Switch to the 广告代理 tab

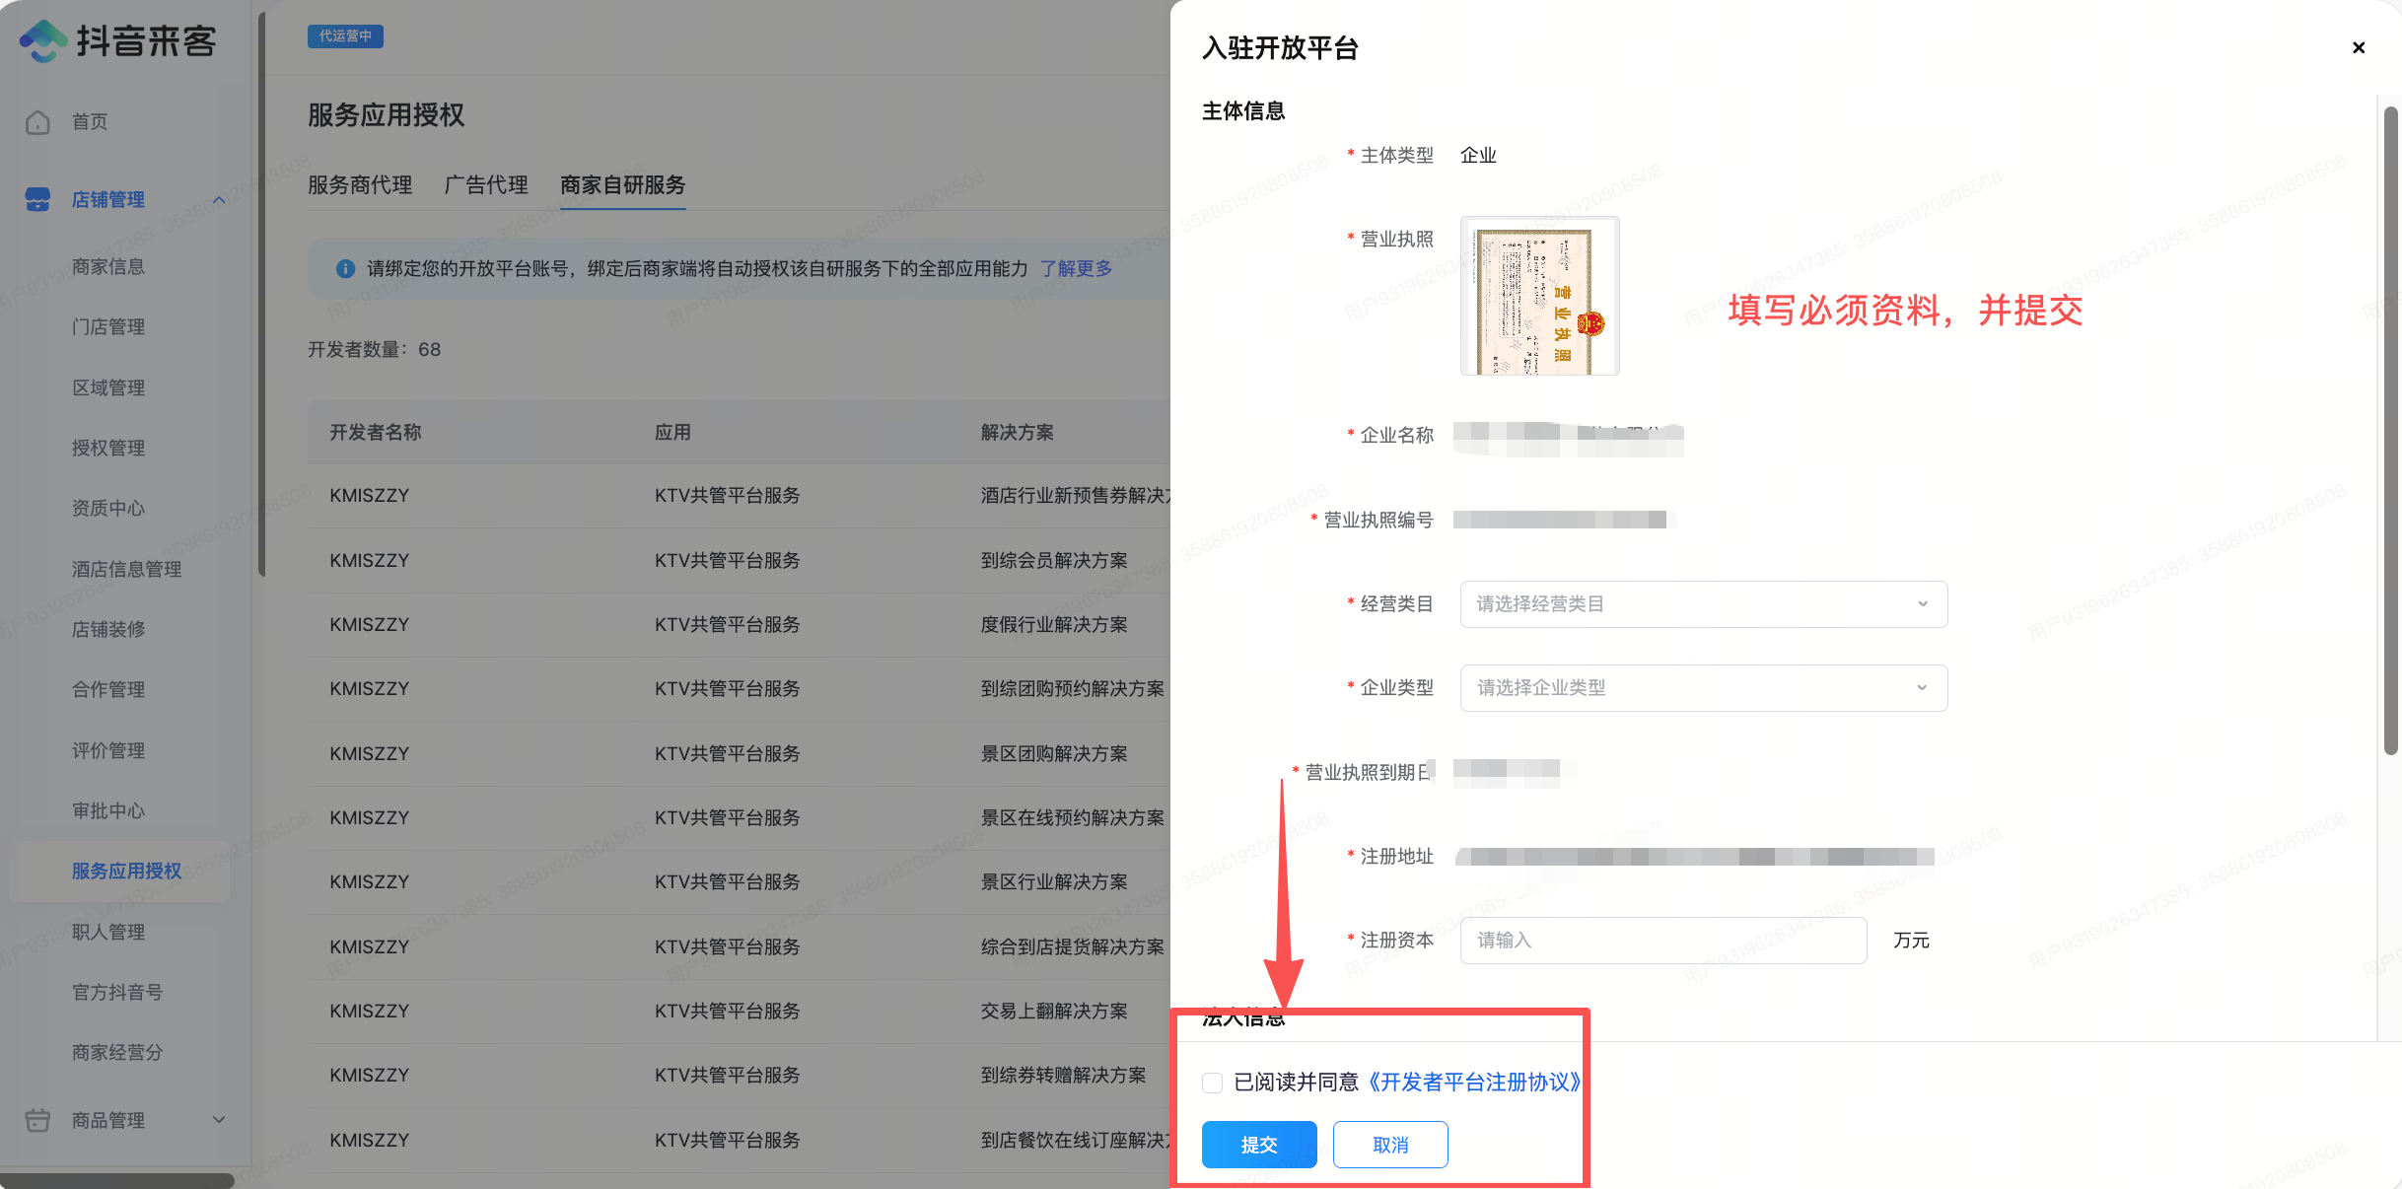pyautogui.click(x=485, y=185)
